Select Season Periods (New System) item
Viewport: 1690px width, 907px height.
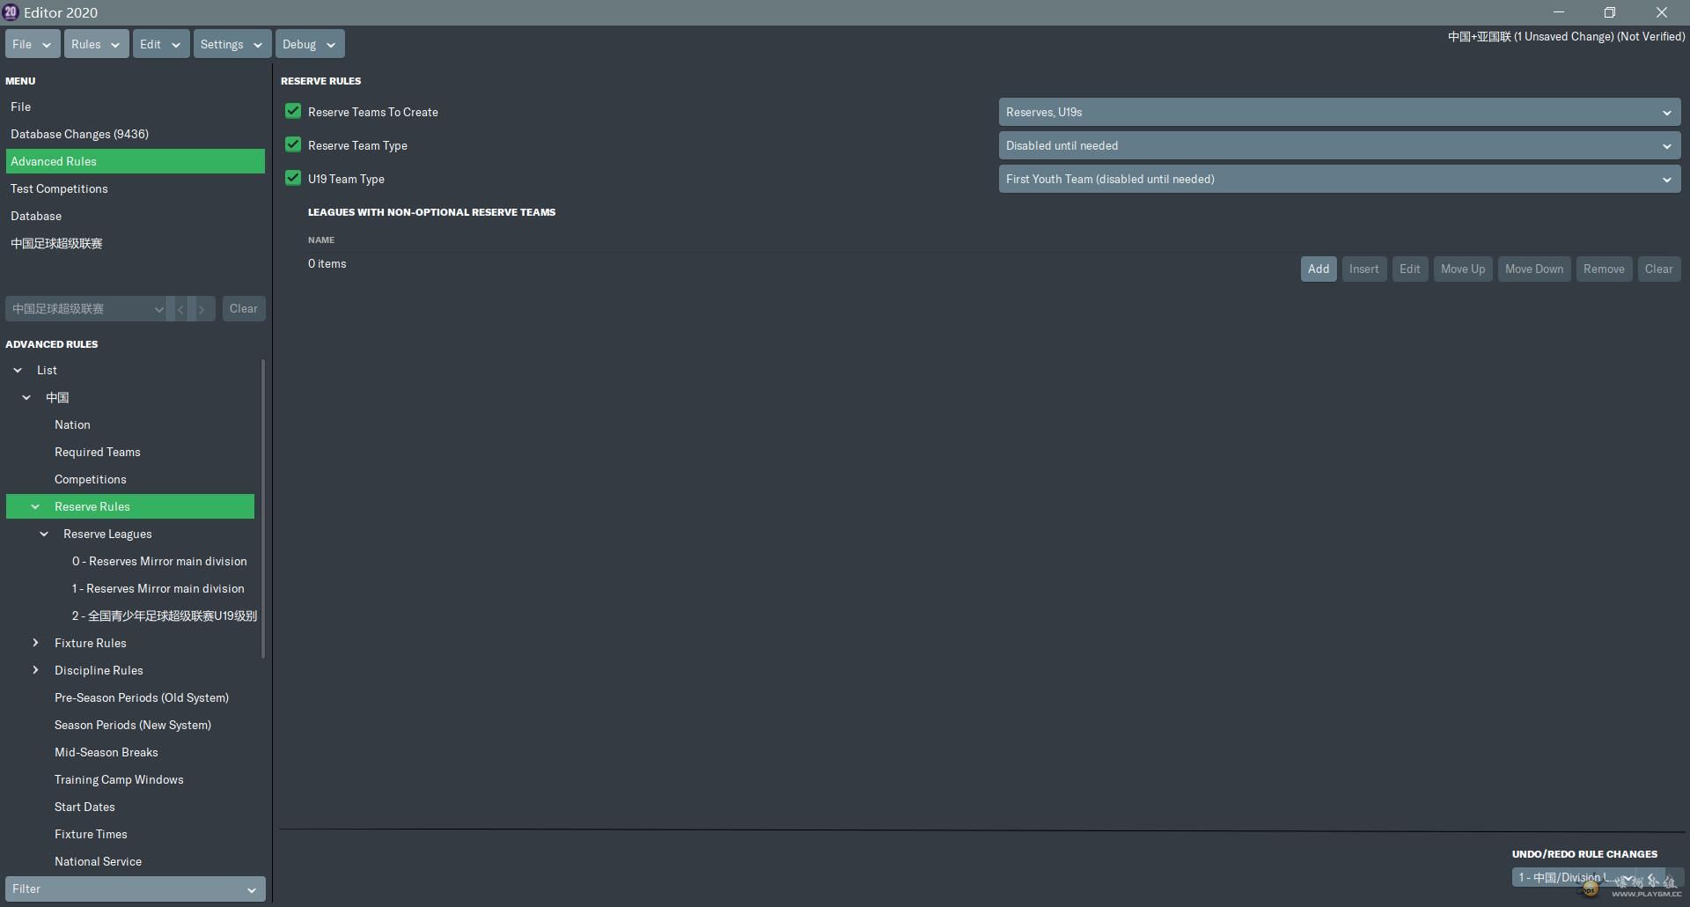coord(133,726)
